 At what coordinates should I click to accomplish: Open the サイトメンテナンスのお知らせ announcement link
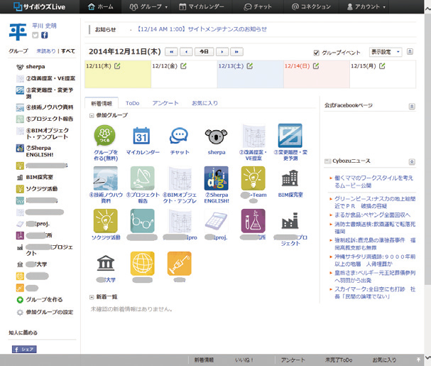pyautogui.click(x=202, y=29)
